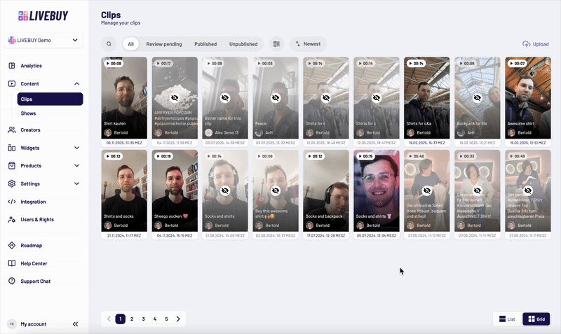Expand the Products section chevron
The image size is (561, 334).
tap(76, 166)
